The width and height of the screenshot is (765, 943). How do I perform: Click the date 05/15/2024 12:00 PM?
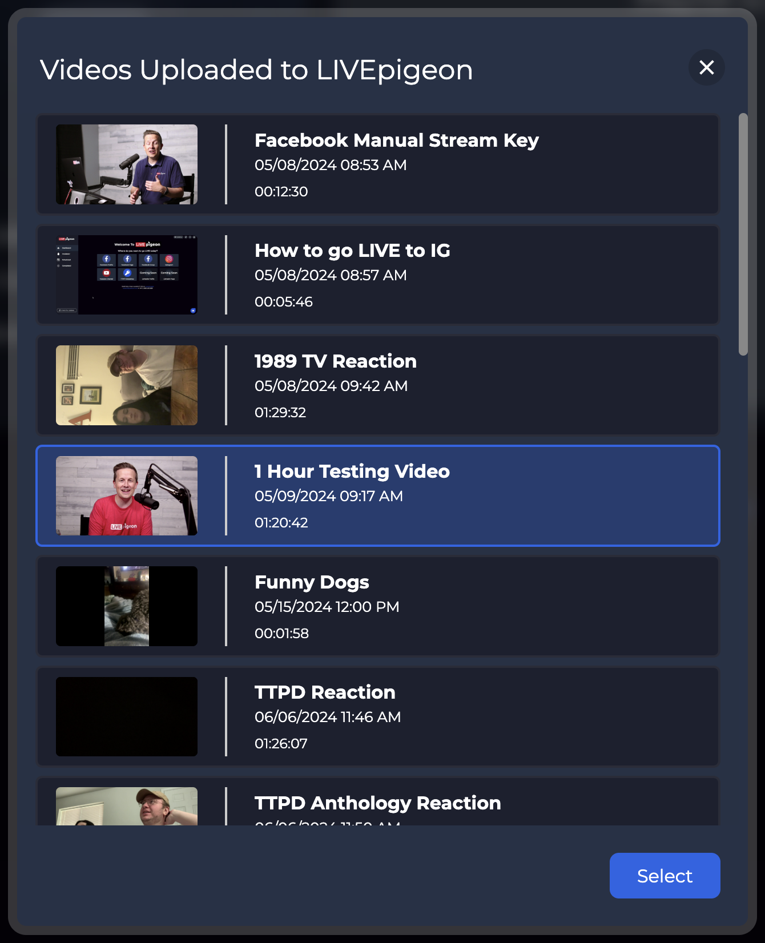pyautogui.click(x=327, y=607)
